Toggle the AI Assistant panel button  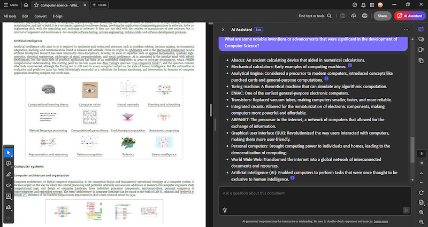[408, 16]
